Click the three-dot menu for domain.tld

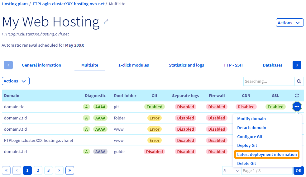coord(297,107)
